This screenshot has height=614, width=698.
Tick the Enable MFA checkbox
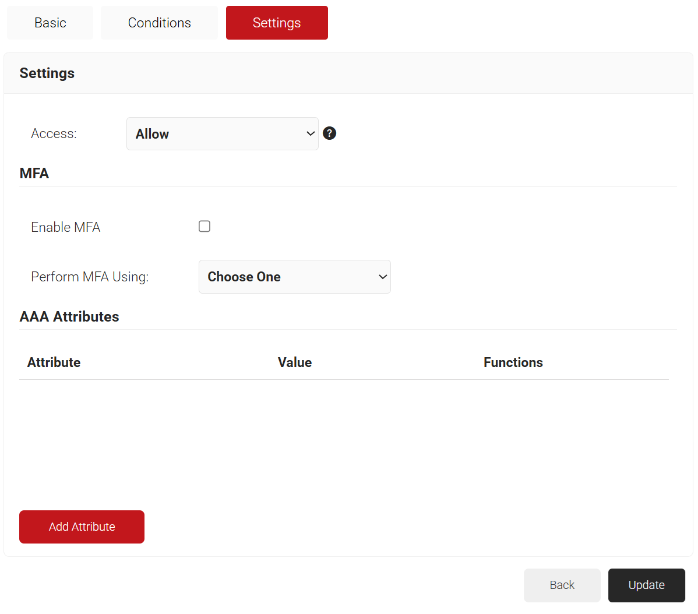coord(205,227)
